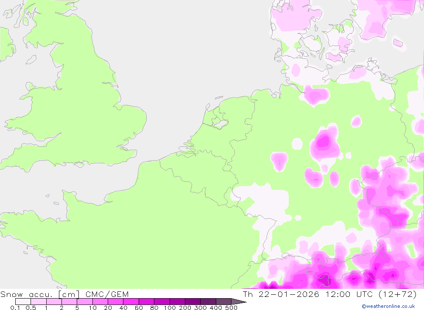Click the '0.1' legend label
The height and width of the screenshot is (310, 424).
[15, 307]
